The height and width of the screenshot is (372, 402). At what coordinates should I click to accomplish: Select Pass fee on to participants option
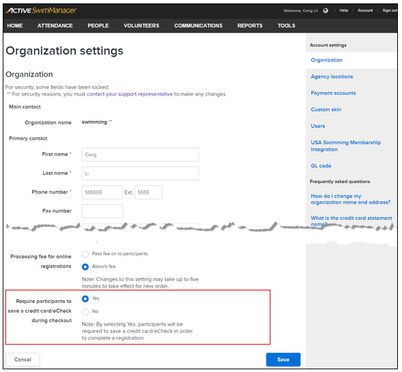(85, 254)
